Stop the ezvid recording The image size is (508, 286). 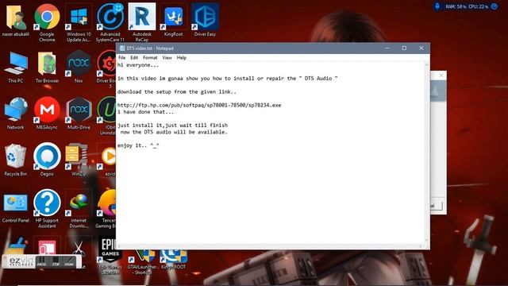(x=56, y=261)
